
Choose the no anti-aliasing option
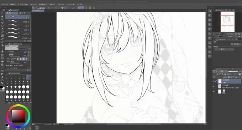pyautogui.click(x=18, y=59)
